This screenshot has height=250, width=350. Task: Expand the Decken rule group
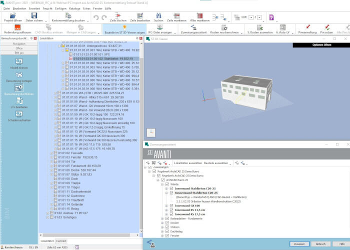tap(162, 223)
